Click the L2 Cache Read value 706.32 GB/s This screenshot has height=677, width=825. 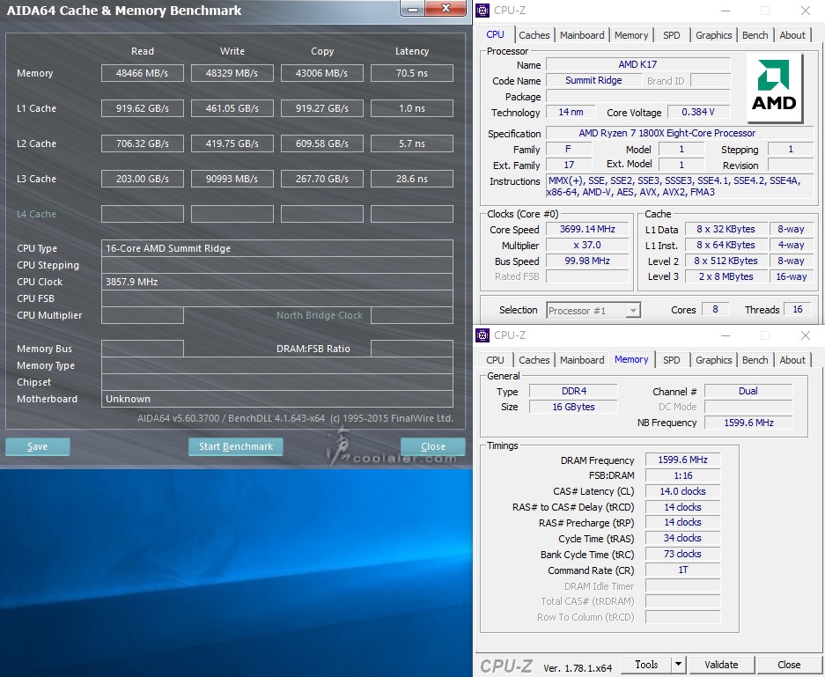coord(143,143)
